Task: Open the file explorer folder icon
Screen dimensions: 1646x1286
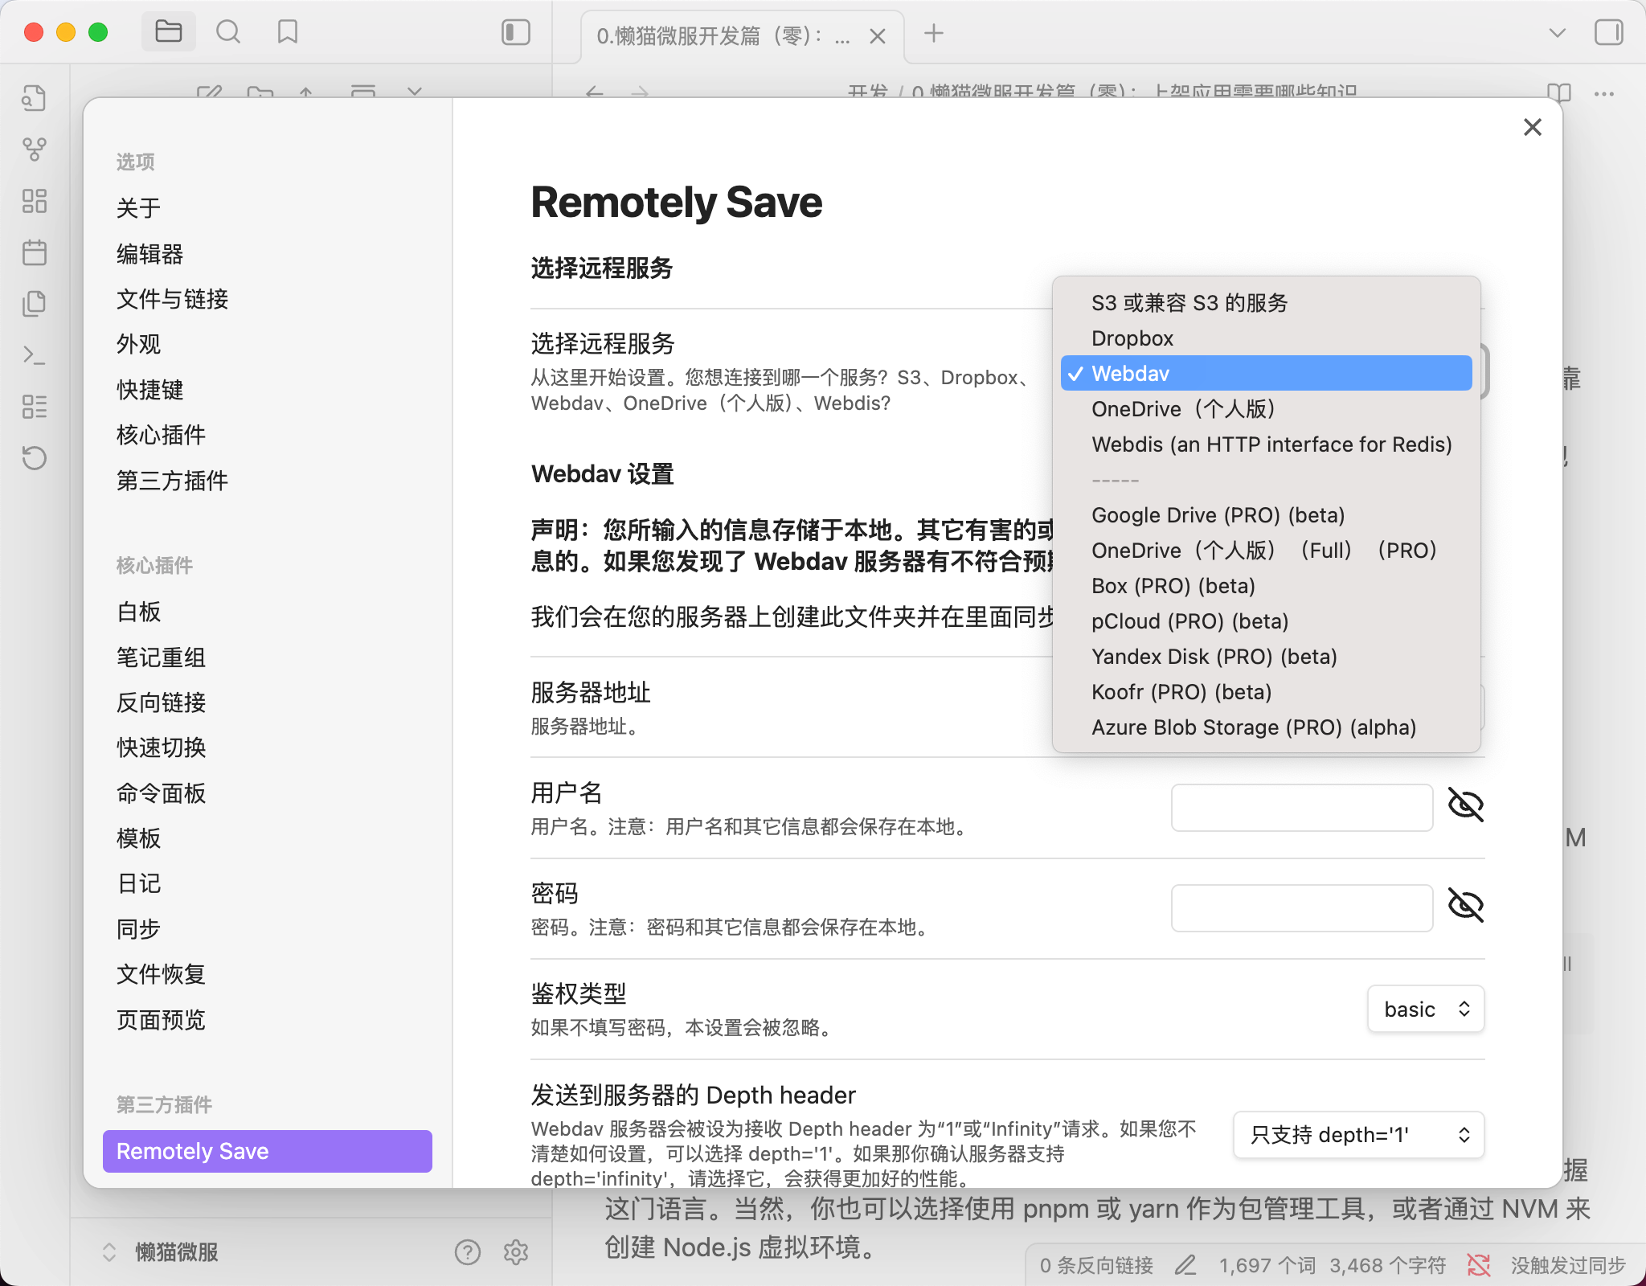Action: pos(168,32)
